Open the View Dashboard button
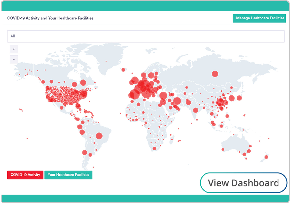Image resolution: width=290 pixels, height=204 pixels. point(244,183)
